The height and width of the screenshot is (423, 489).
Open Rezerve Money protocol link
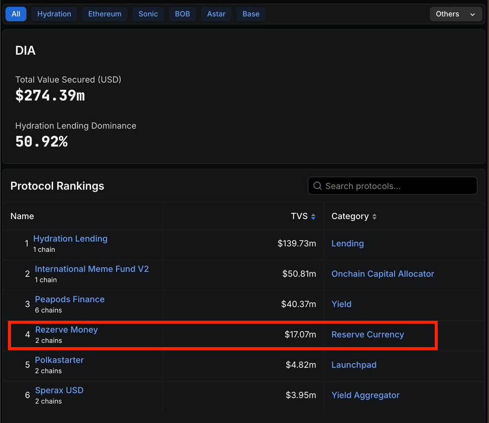66,330
